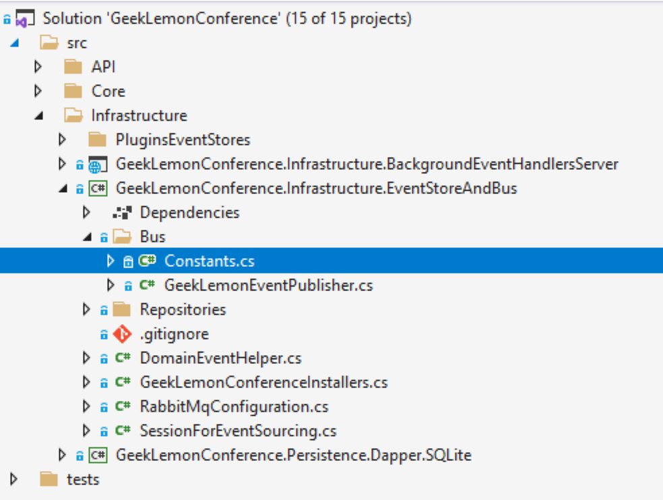Expand the Core folder

(38, 91)
